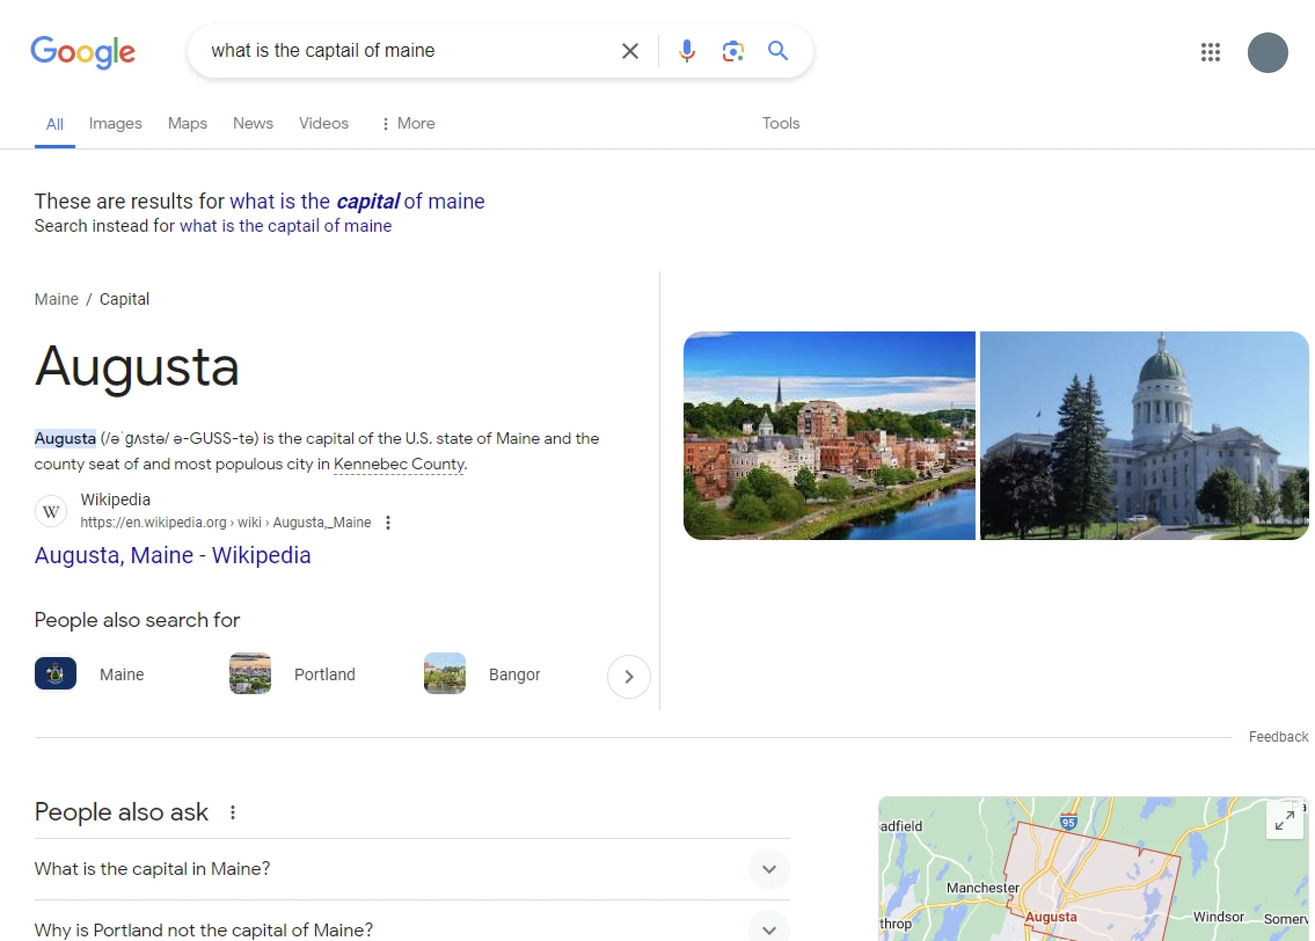Open Google Lens image search
Screen dimensions: 1315x941
733,51
